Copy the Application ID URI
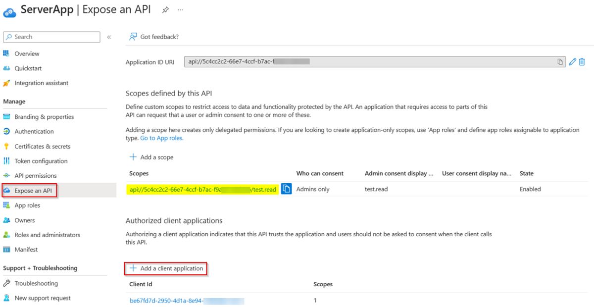594x307 pixels. 560,62
